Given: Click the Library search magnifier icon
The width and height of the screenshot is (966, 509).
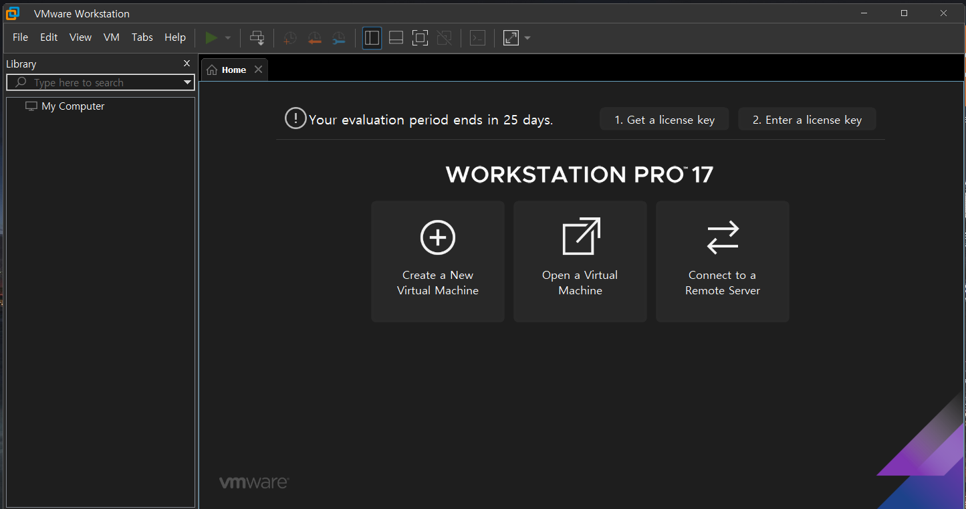Looking at the screenshot, I should [x=21, y=82].
